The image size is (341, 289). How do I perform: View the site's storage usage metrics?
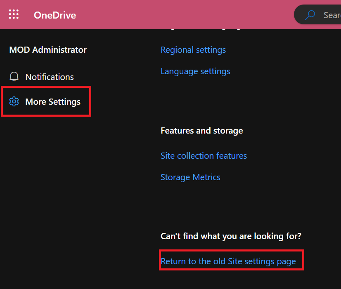coord(190,177)
